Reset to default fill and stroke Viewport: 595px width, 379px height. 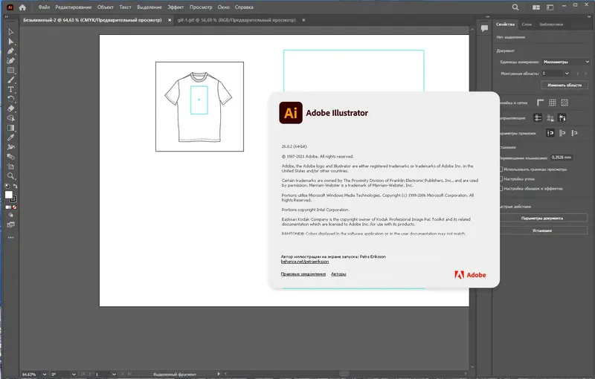(7, 186)
